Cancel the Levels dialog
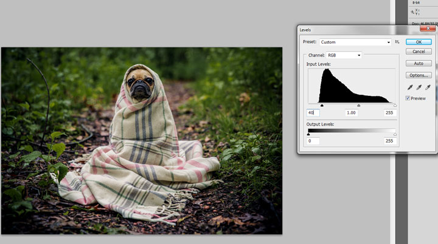The width and height of the screenshot is (438, 244). (419, 52)
